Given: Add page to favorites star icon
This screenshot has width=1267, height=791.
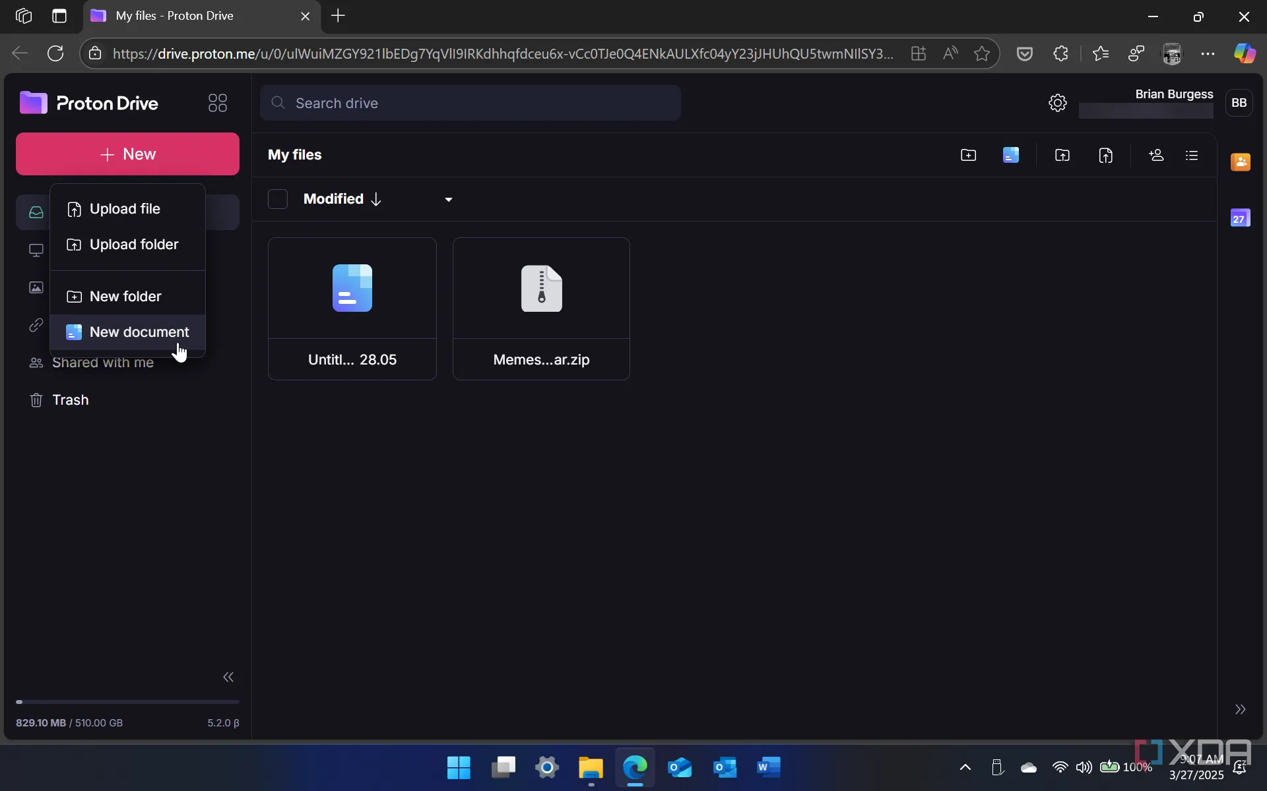Looking at the screenshot, I should 982,53.
